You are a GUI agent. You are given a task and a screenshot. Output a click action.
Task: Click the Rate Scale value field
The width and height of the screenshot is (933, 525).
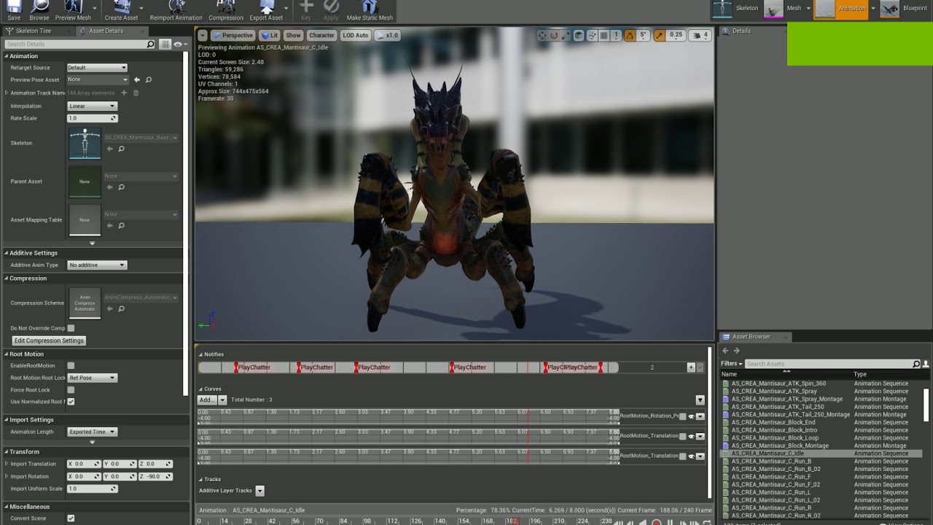[92, 118]
